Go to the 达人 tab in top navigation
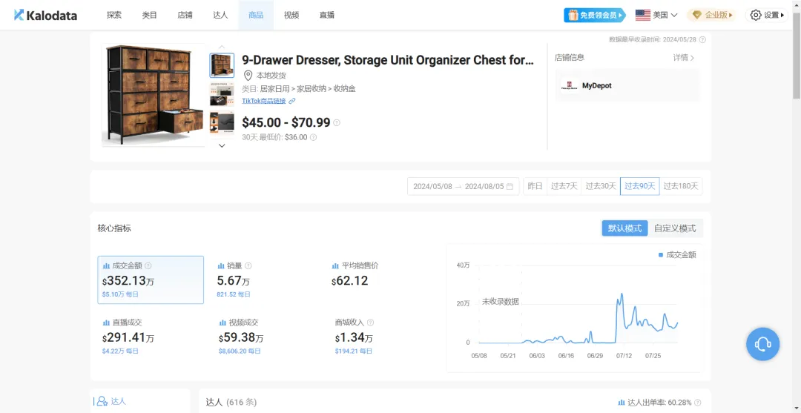This screenshot has height=413, width=801. click(221, 16)
